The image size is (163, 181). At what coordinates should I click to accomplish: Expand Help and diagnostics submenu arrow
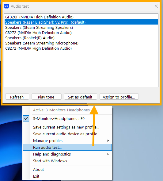(x=108, y=154)
